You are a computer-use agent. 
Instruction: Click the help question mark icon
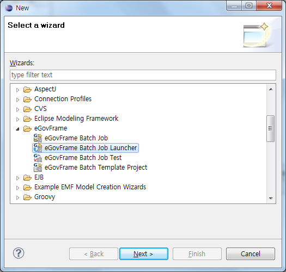(19, 253)
